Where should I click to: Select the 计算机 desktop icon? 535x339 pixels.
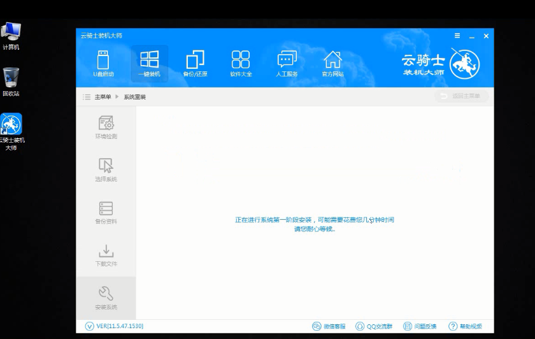(11, 36)
